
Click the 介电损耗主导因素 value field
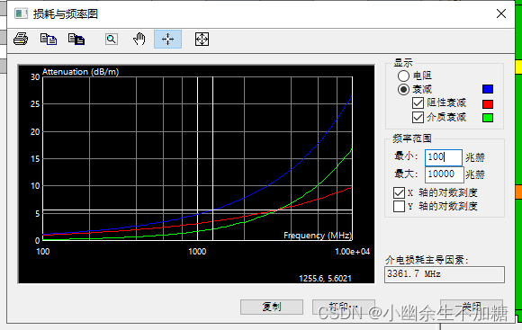[445, 274]
